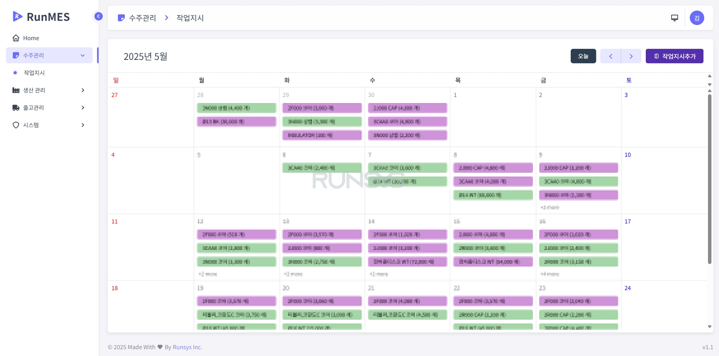Click the monitor display icon in header

(x=675, y=18)
